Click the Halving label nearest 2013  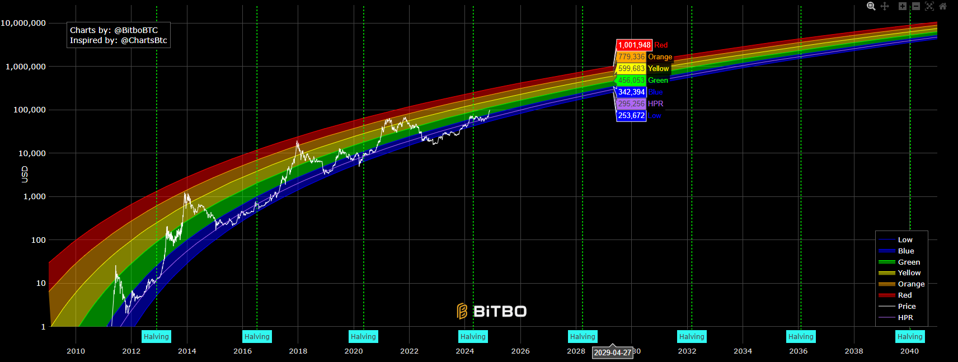click(x=156, y=336)
